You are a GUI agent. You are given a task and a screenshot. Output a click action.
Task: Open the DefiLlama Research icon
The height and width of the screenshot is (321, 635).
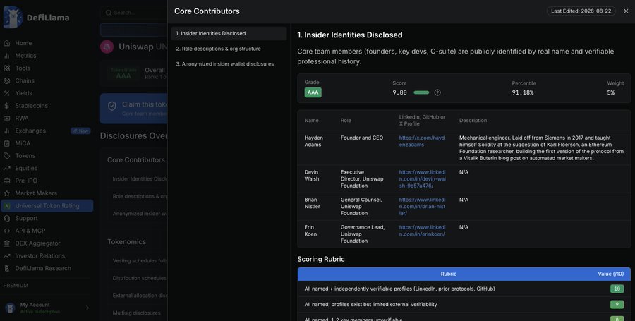click(7, 268)
